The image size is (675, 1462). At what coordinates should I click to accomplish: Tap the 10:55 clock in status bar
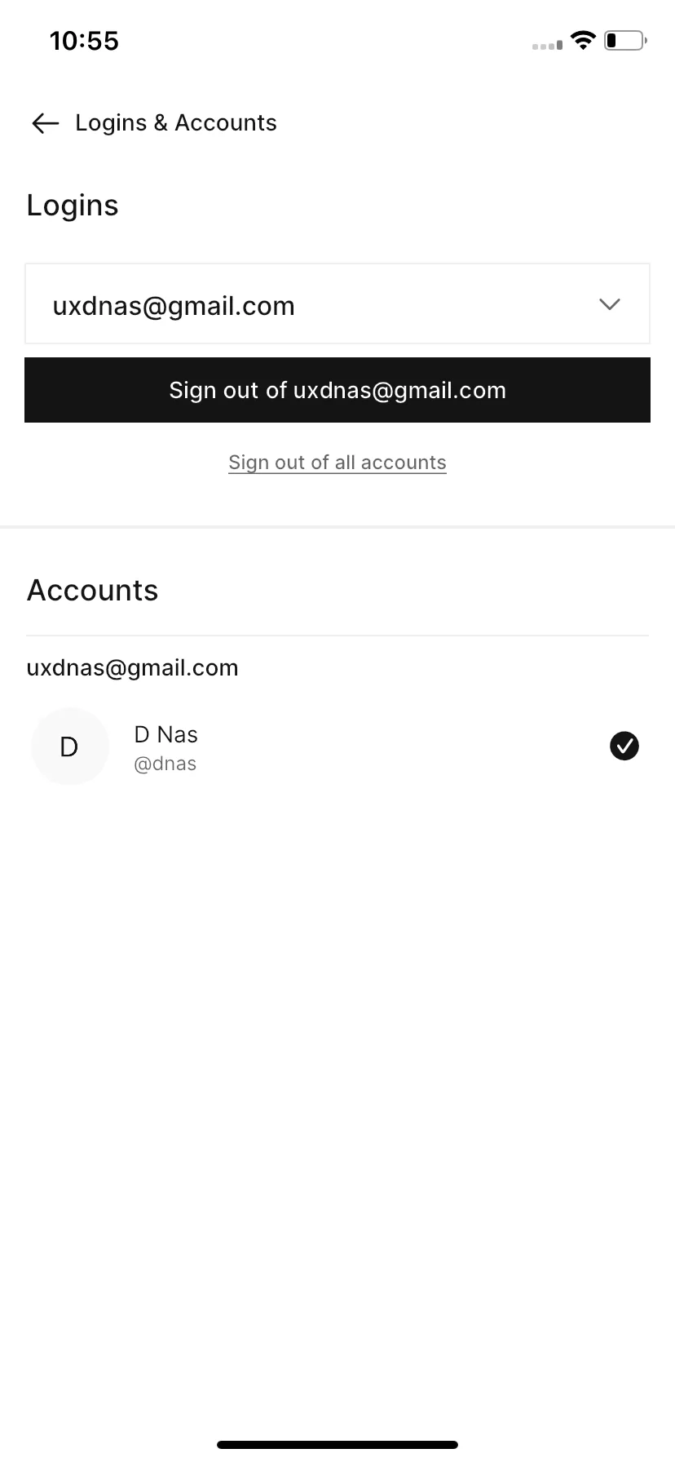click(84, 41)
